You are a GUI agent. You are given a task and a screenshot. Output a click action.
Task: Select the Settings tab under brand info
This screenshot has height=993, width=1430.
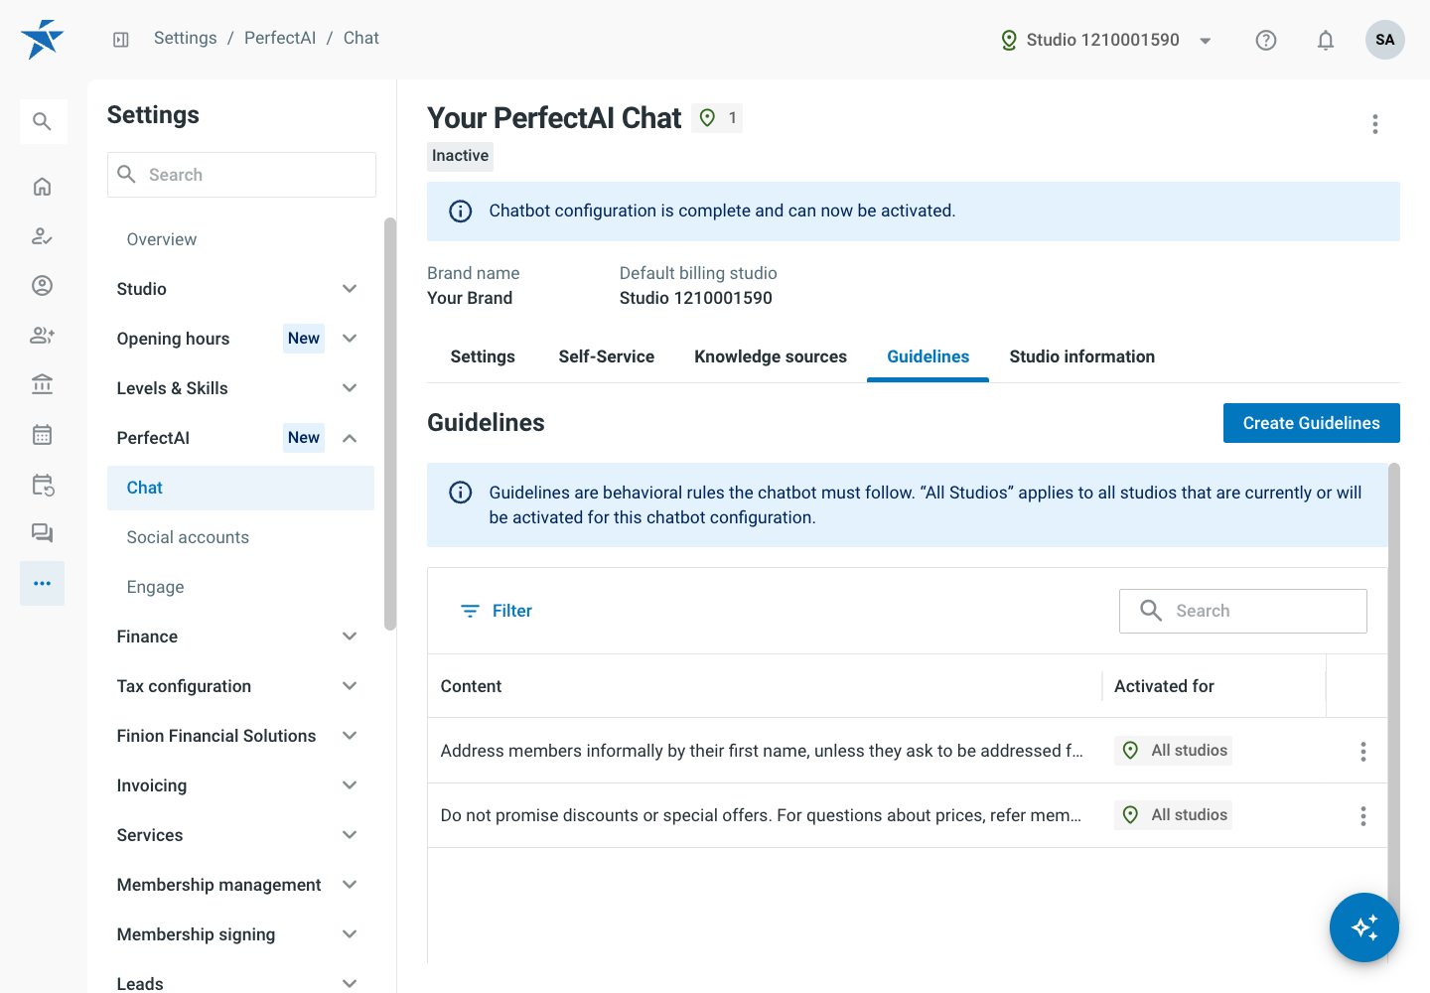point(483,356)
